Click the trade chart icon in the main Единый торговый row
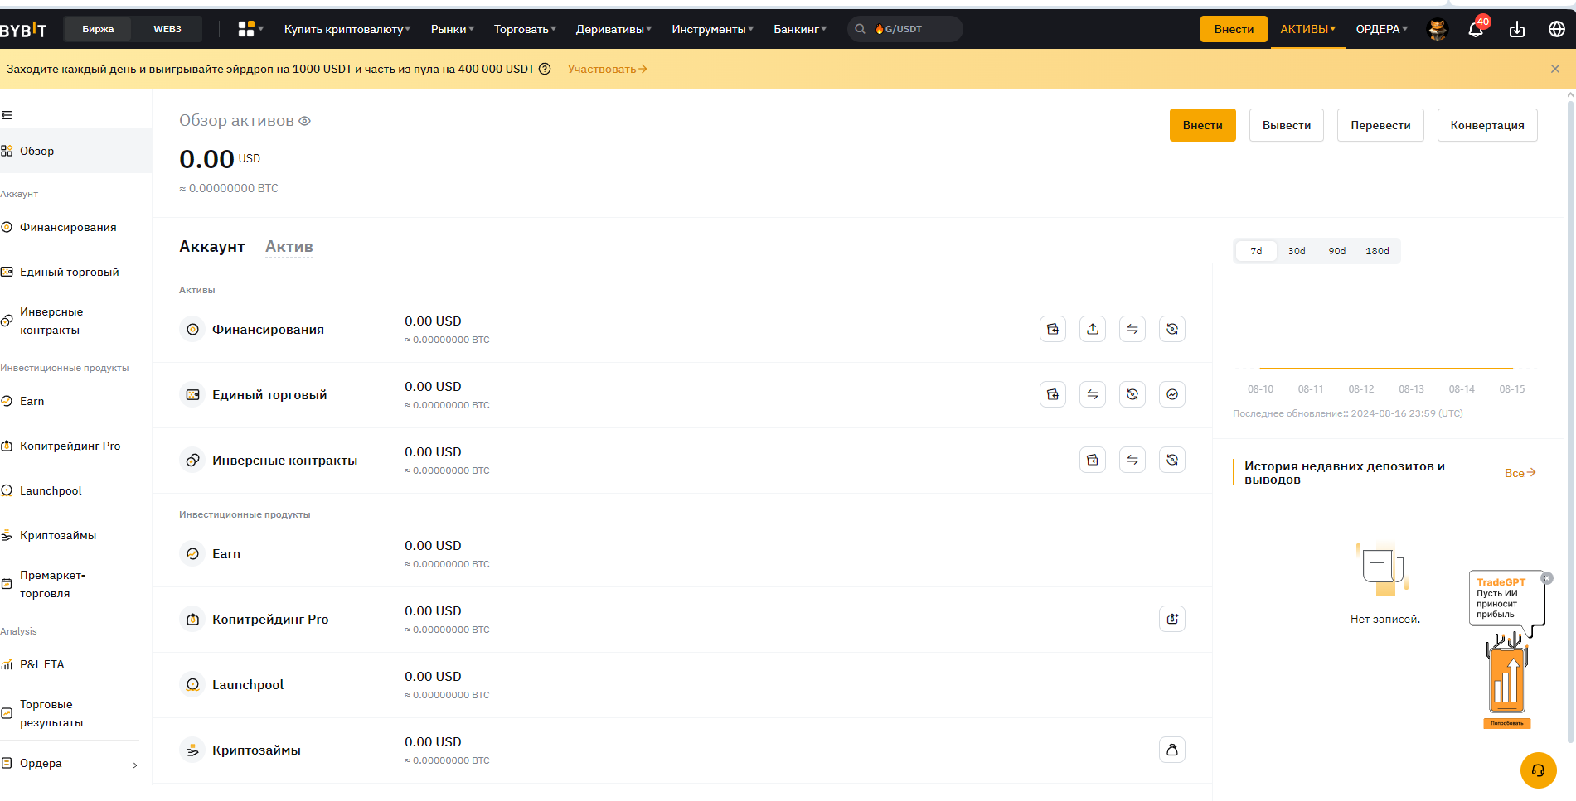 (x=1172, y=394)
